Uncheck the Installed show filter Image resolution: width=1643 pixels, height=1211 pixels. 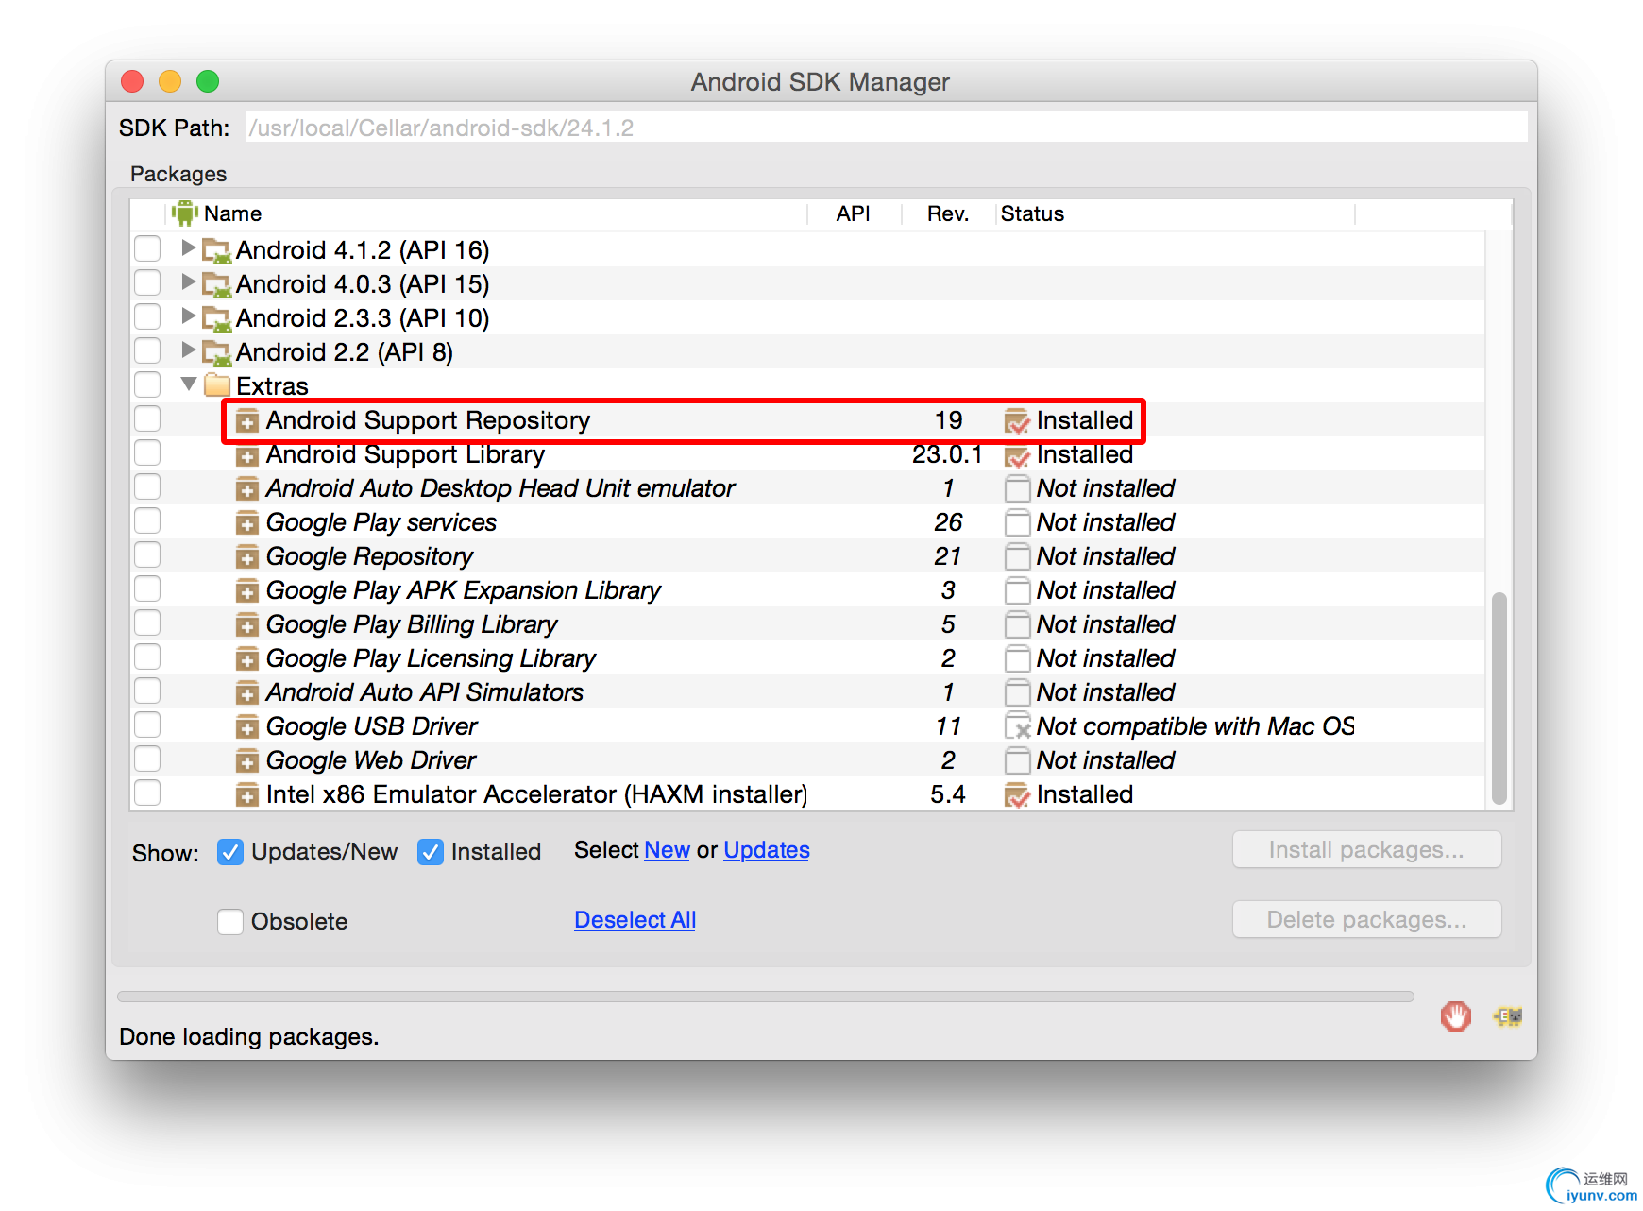pyautogui.click(x=431, y=852)
